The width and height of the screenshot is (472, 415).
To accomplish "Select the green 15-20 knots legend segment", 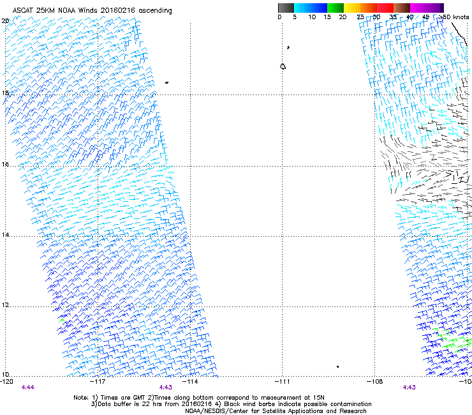I will [x=336, y=8].
